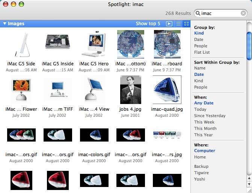The width and height of the screenshot is (252, 193).
Task: Set Where to Computer
Action: pyautogui.click(x=205, y=151)
